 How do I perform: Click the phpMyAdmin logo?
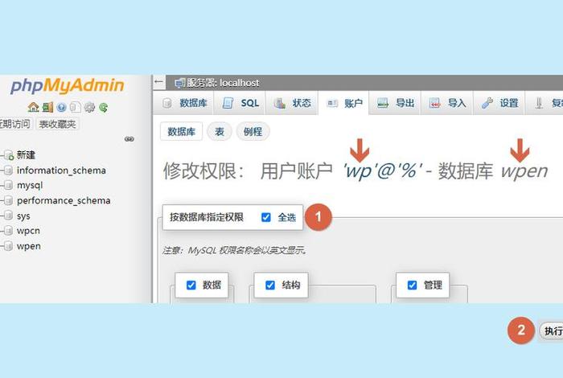[x=67, y=86]
